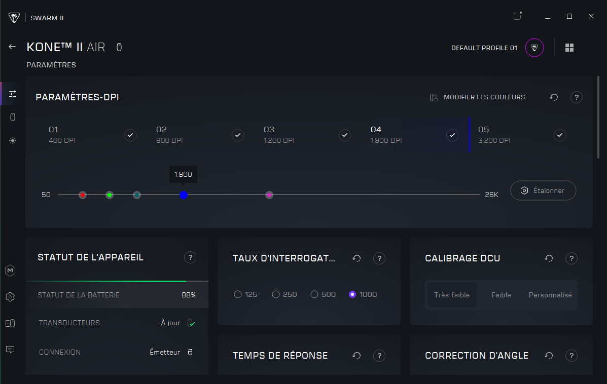Open the Default Profile 01 selector
607x384 pixels.
(534, 48)
